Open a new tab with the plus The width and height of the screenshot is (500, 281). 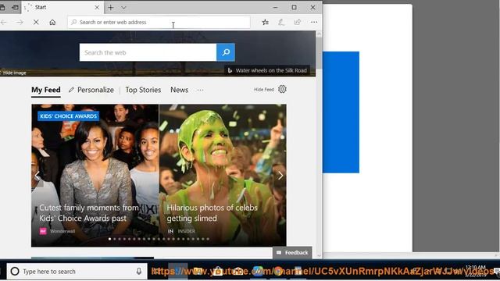click(x=111, y=7)
